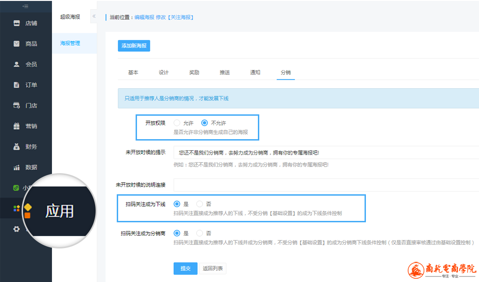The width and height of the screenshot is (479, 282).
Task: Open the 门店 store icon
Action: coord(17,106)
